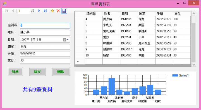This screenshot has width=201, height=110.
Task: Click the green 儲存 button
Action: click(37, 72)
